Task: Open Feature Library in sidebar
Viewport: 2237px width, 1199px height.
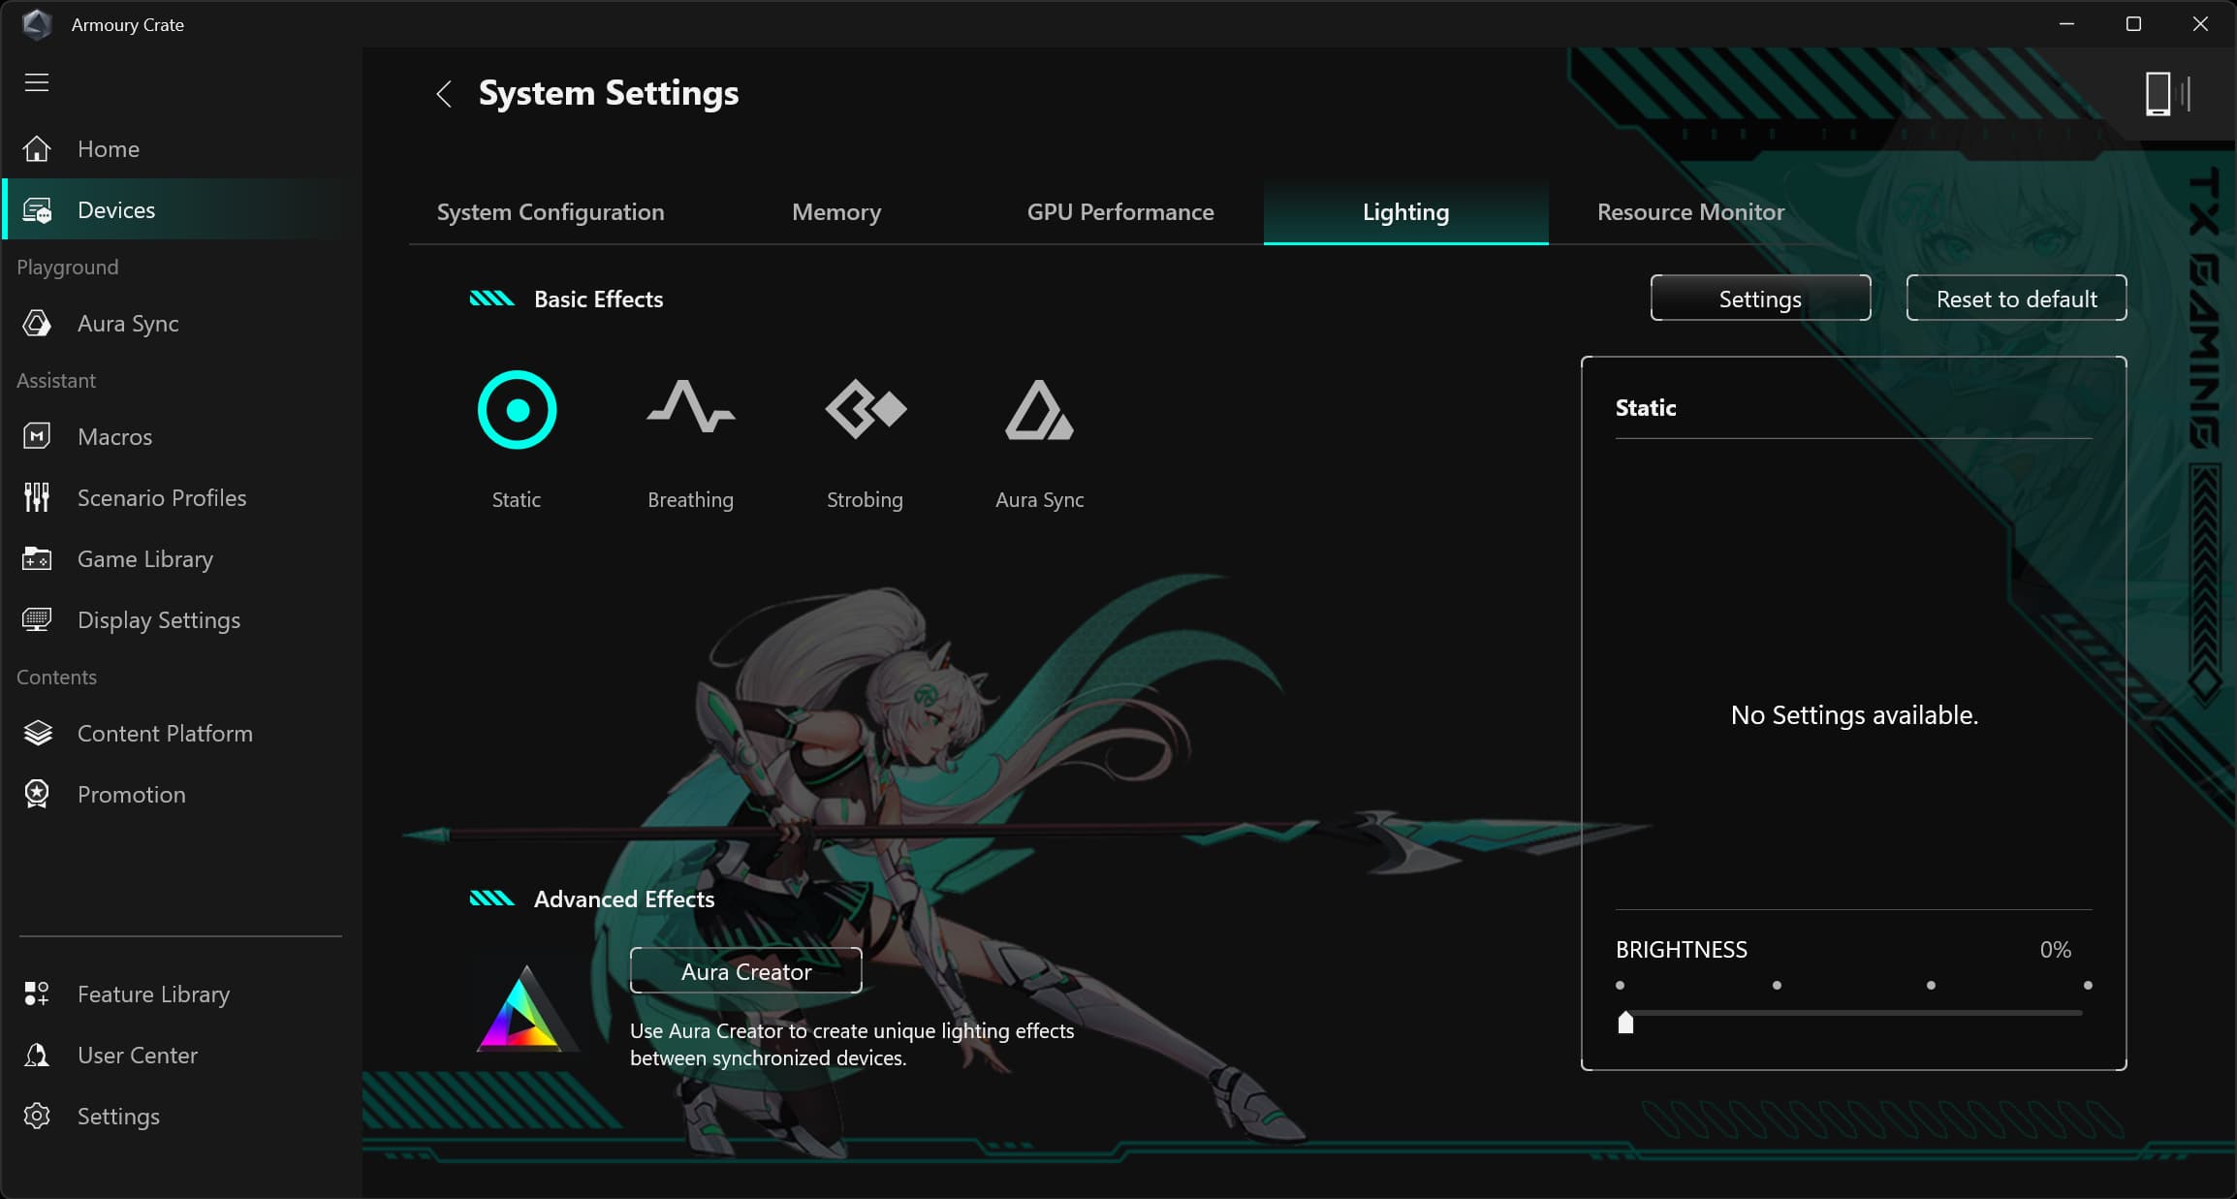Action: click(153, 994)
